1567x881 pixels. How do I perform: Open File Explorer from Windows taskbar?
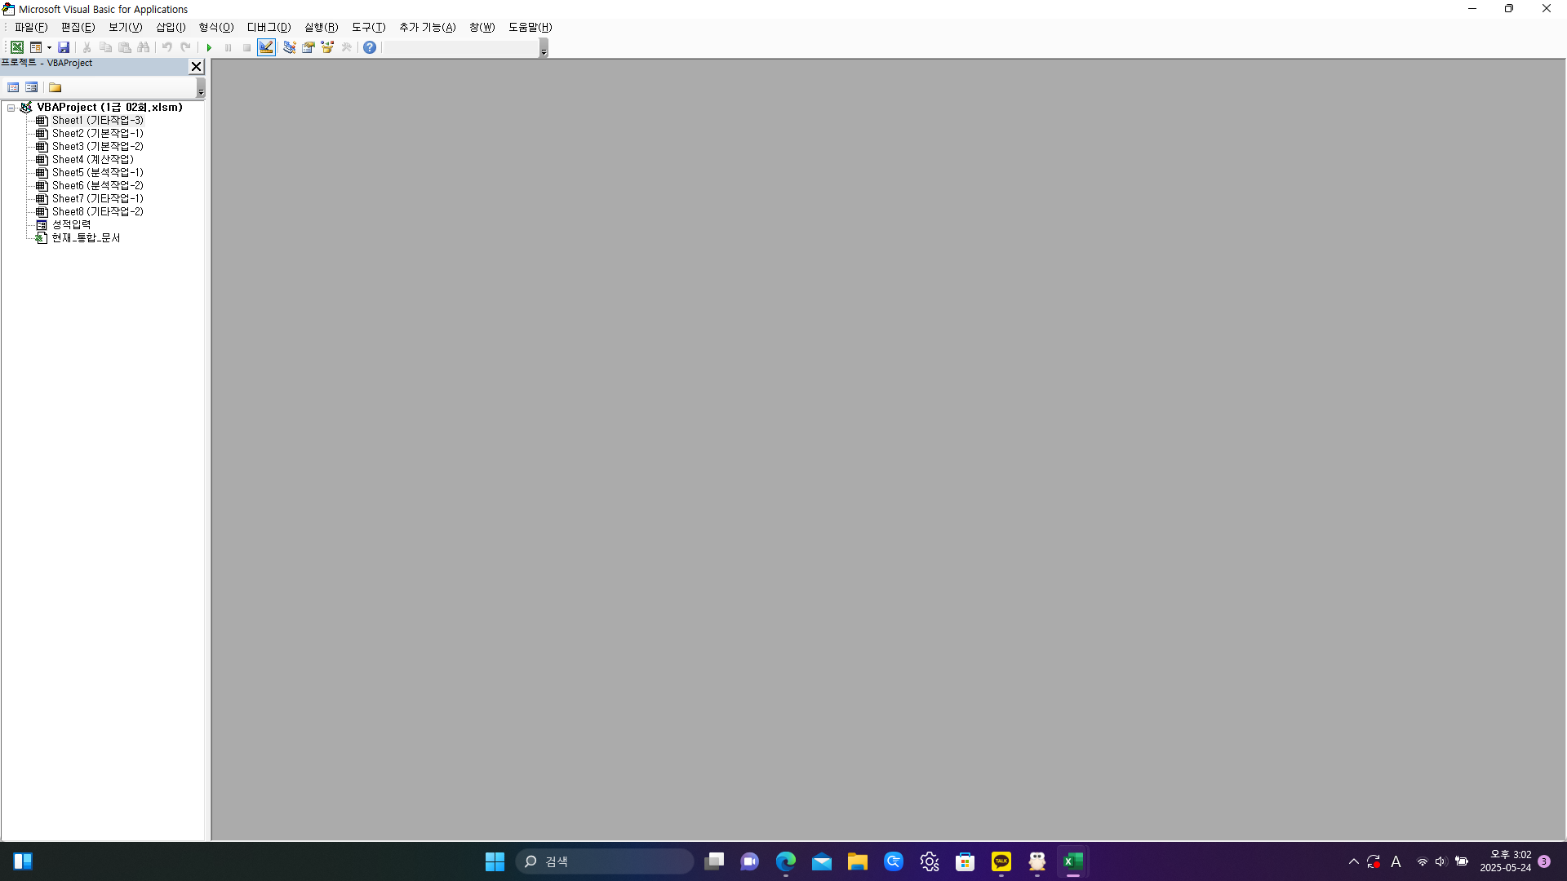[857, 861]
